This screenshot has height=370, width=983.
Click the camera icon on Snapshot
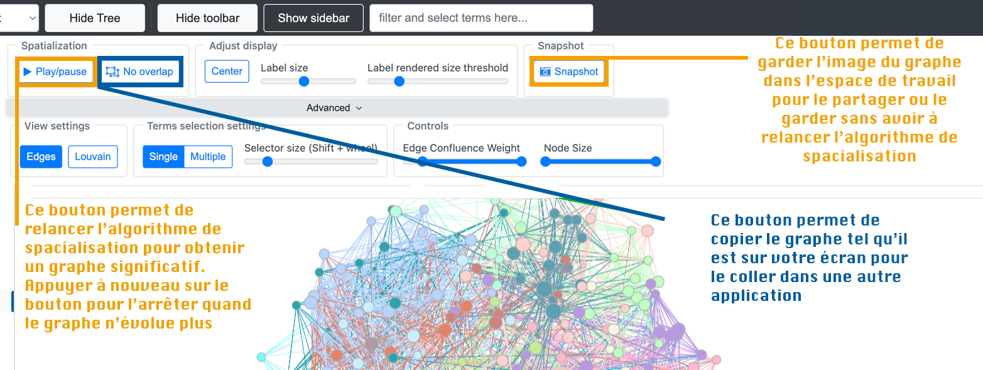tap(545, 72)
